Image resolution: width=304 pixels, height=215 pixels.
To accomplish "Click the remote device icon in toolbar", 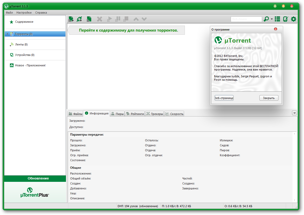I will 285,19.
